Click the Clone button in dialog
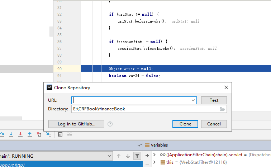The image size is (271, 167). [185, 124]
